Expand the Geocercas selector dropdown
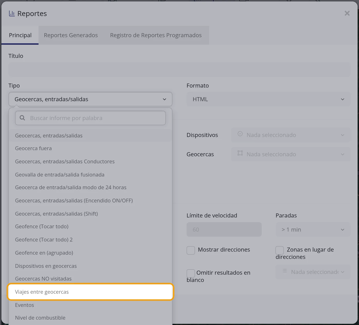Image resolution: width=359 pixels, height=325 pixels. coord(291,154)
